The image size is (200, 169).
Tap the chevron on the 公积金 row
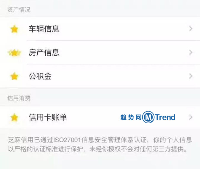(x=191, y=76)
